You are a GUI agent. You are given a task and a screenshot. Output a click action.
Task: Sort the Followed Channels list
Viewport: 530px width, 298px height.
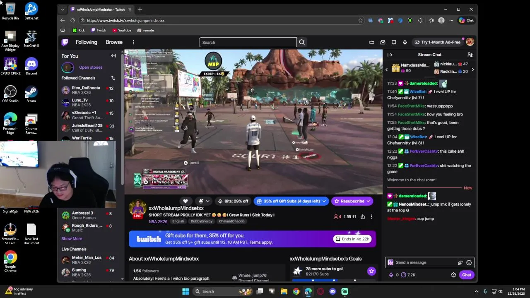click(113, 78)
